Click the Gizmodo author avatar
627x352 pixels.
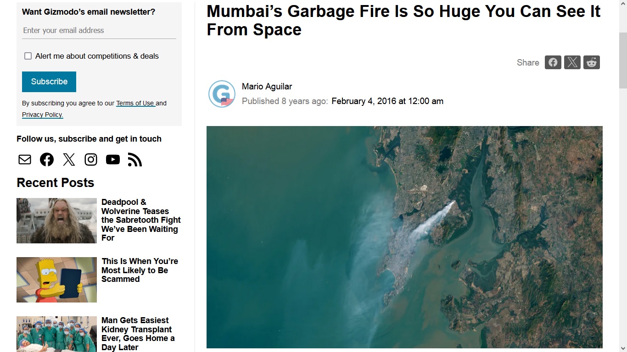point(222,94)
